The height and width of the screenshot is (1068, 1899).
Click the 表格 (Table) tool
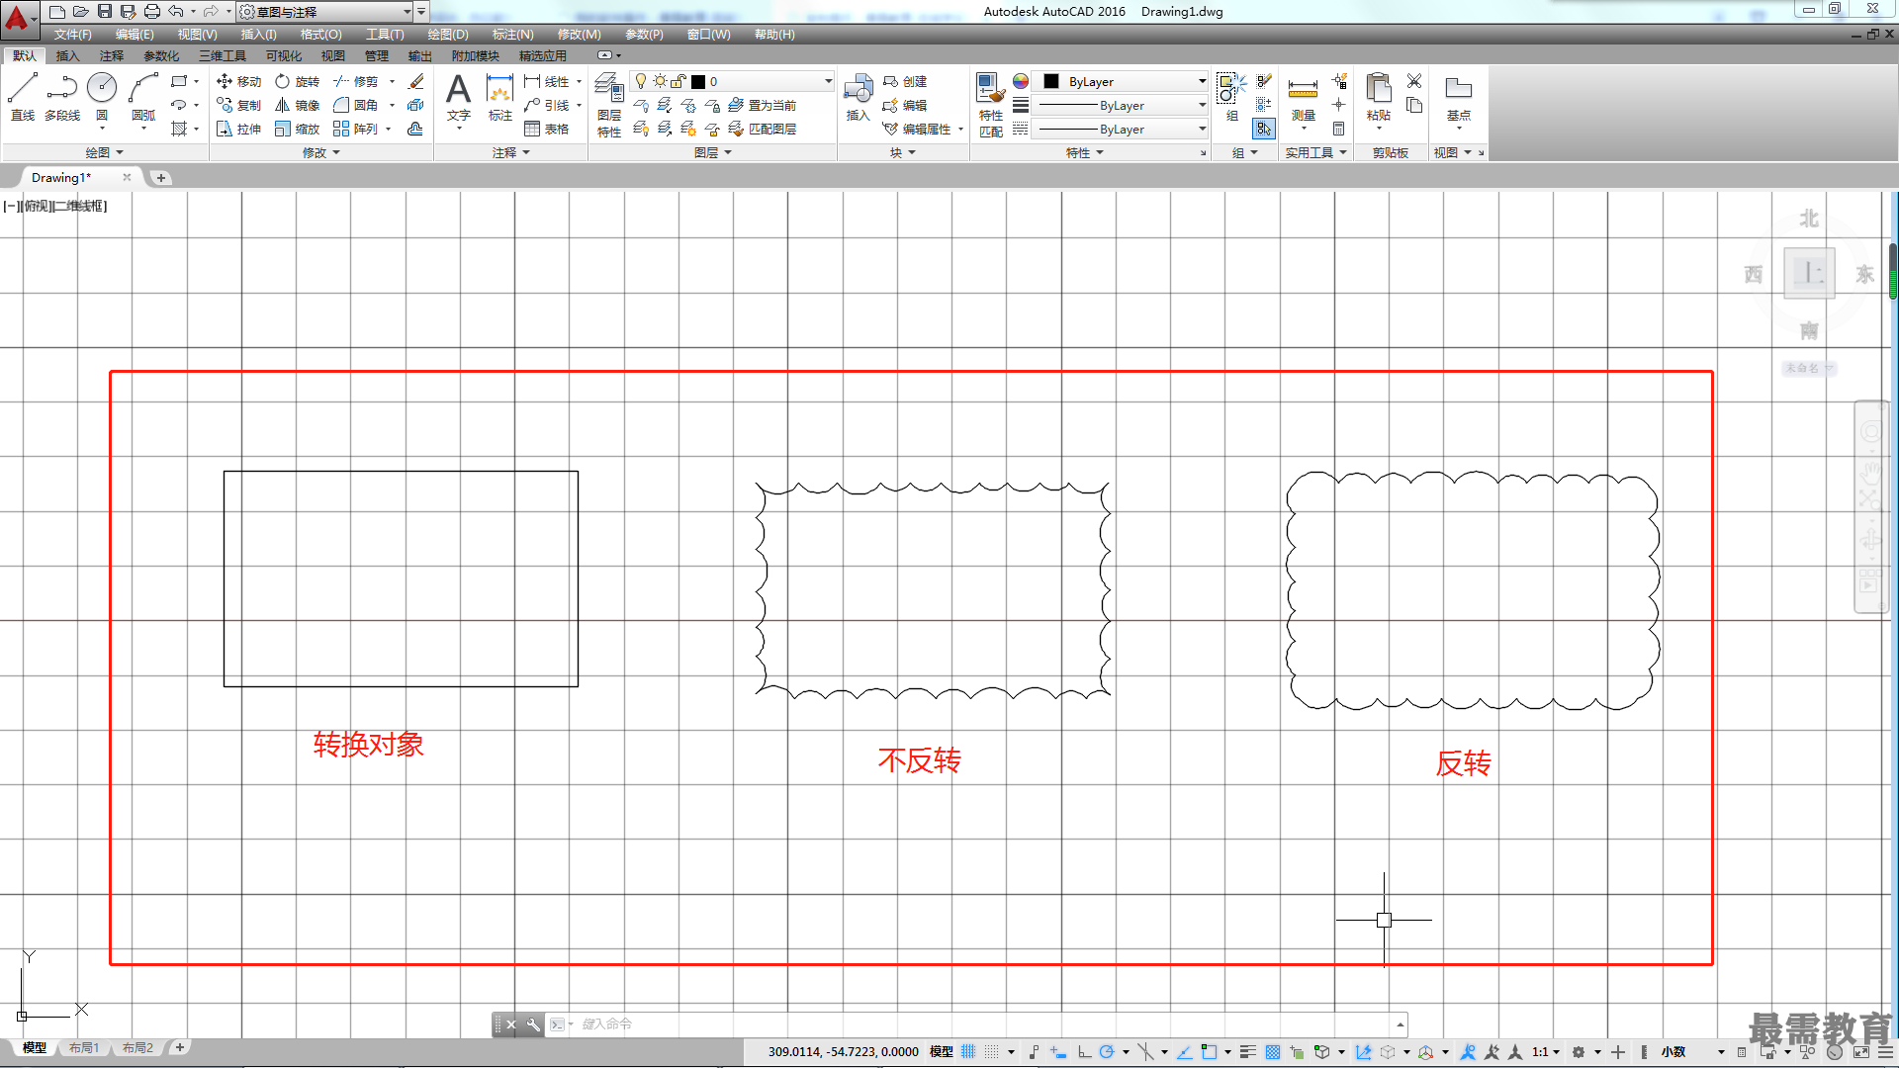[547, 129]
